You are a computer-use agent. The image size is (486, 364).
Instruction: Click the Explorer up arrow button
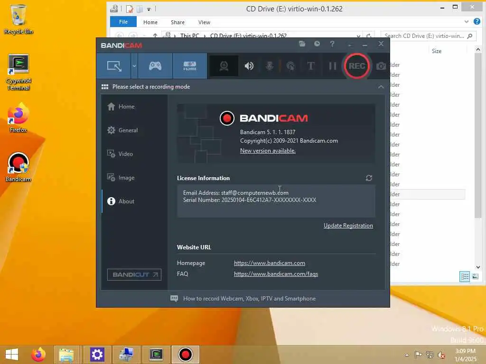(x=155, y=36)
